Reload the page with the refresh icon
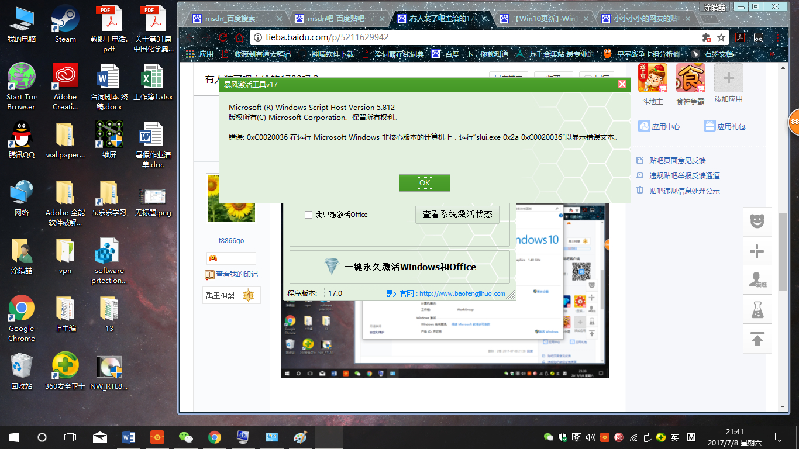This screenshot has width=799, height=449. click(223, 37)
